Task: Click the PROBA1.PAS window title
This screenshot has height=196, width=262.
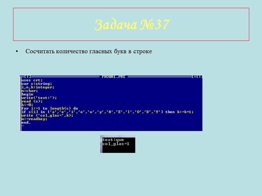Action: [113, 77]
